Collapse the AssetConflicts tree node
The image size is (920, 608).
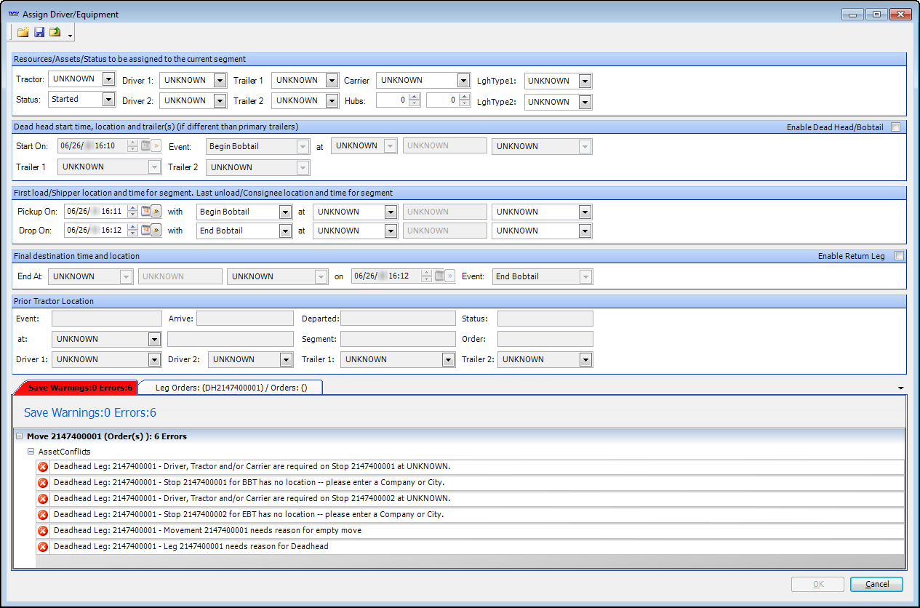tap(31, 452)
